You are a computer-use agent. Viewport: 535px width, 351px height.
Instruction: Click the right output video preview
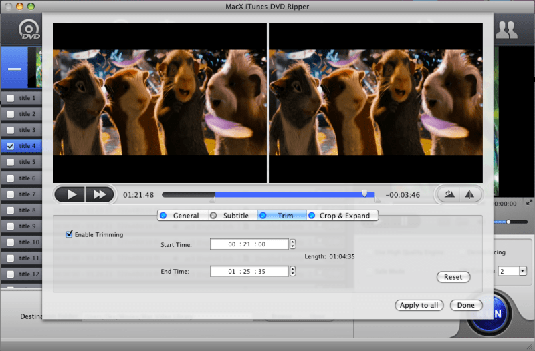[376, 103]
